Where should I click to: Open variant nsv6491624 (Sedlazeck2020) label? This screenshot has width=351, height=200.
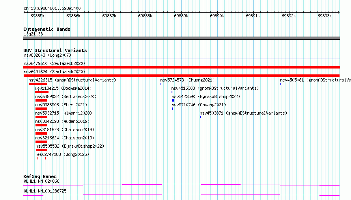[54, 72]
